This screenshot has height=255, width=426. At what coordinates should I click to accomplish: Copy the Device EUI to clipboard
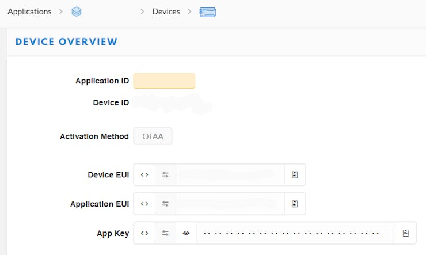295,174
